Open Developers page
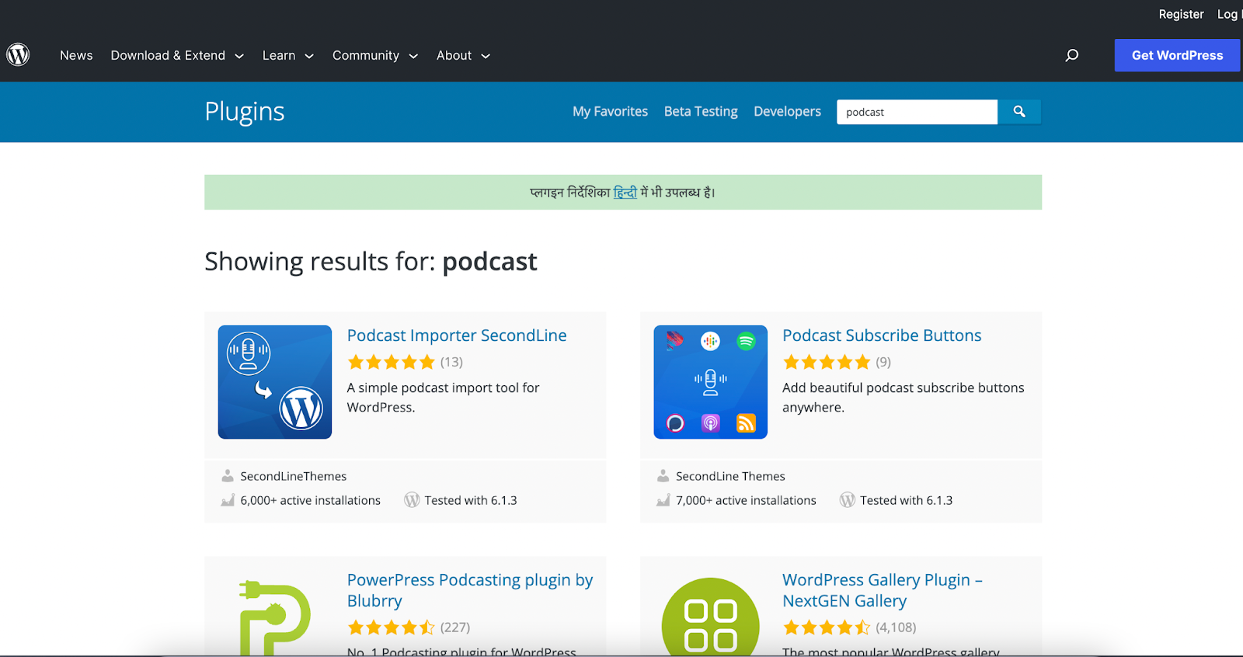1243x657 pixels. coord(787,112)
